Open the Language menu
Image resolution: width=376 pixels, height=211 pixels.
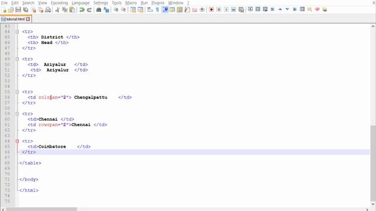[80, 3]
